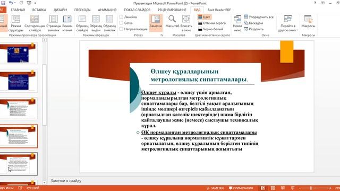Screen dimensions: 340x191
Task: Select the third slide thumbnail with white text box
Action: [19, 108]
